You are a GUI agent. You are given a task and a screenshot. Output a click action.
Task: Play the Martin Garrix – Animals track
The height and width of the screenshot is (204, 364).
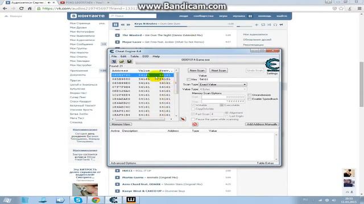pos(117,177)
